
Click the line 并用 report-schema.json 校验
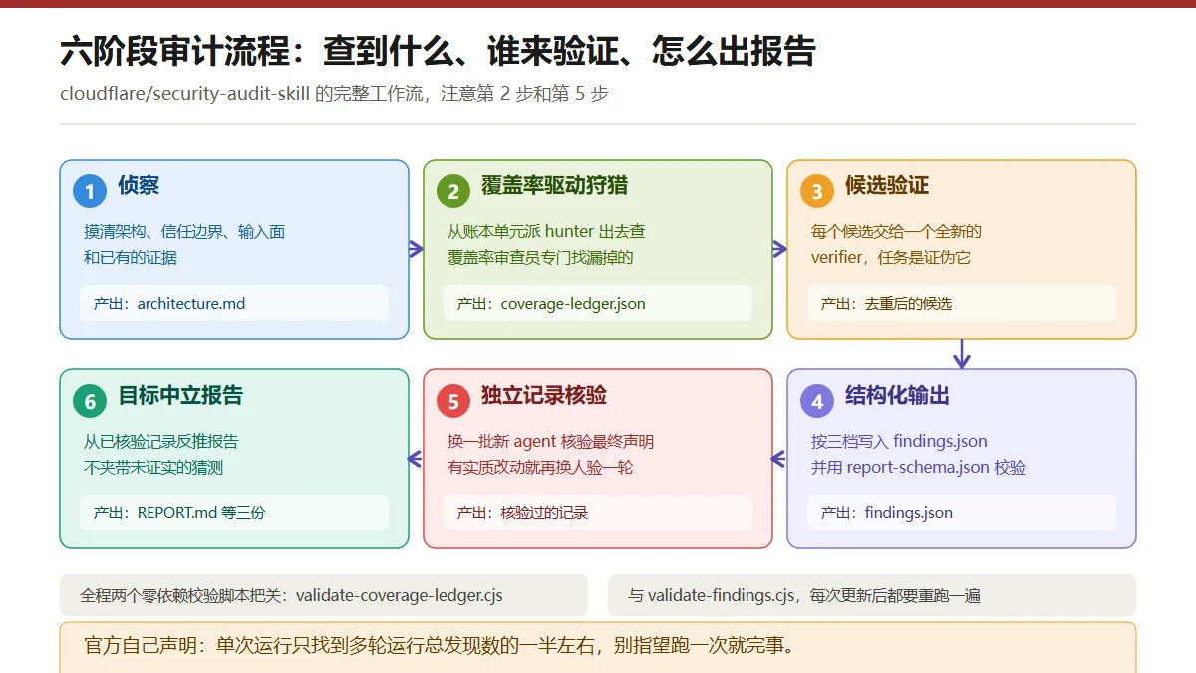point(918,467)
